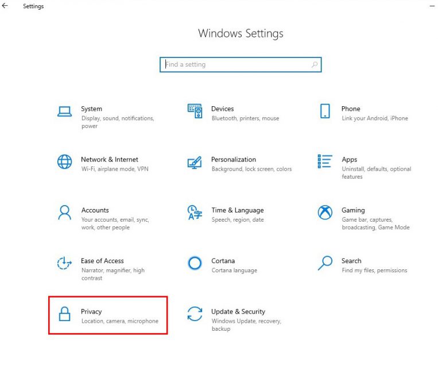Open Personalization settings title

pos(234,159)
